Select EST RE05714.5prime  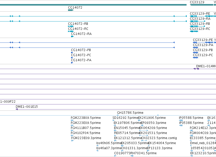(127, 133)
